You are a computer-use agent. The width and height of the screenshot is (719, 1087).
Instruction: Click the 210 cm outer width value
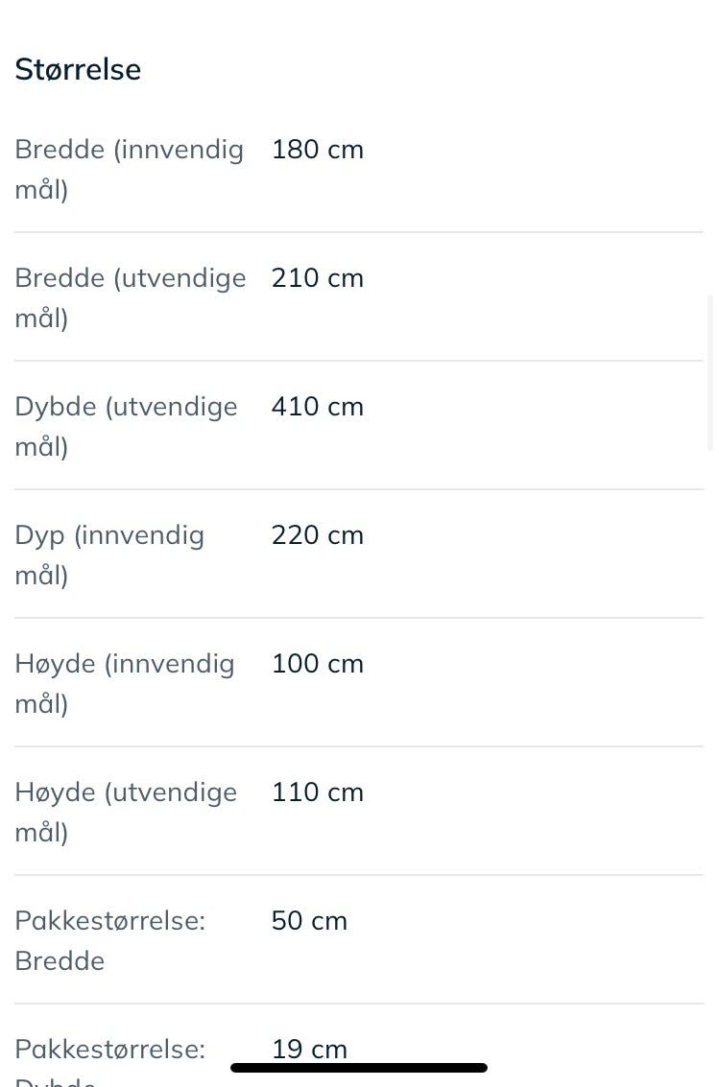point(318,278)
